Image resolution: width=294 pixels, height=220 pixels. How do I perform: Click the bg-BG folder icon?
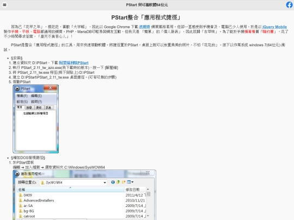pos(21,211)
